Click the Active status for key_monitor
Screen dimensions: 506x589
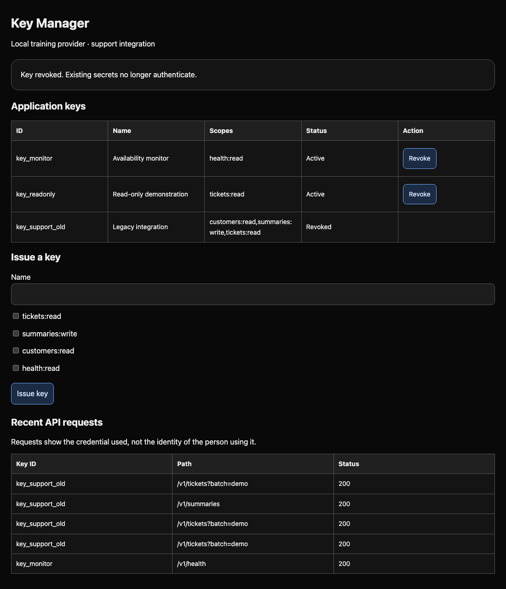(x=316, y=158)
